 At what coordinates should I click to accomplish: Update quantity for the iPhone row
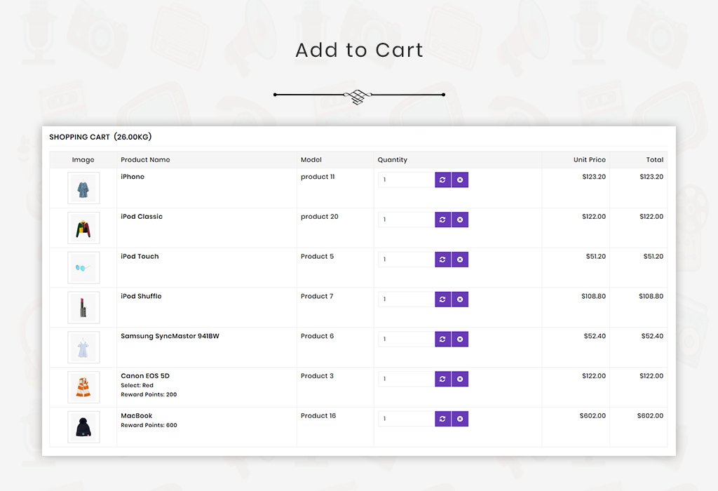(443, 180)
